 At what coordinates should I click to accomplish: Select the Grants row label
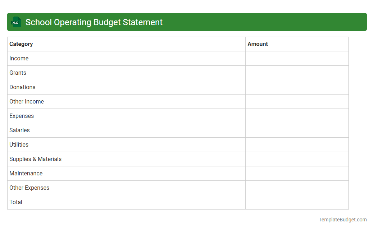(18, 73)
